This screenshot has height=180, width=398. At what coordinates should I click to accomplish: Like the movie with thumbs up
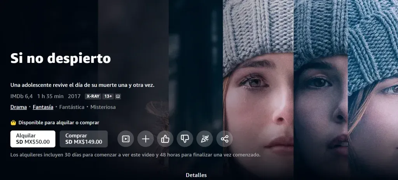pyautogui.click(x=165, y=139)
